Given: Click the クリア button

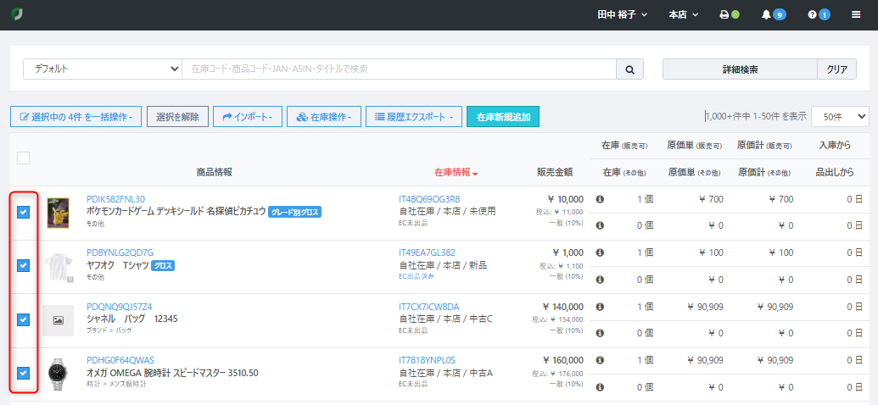Looking at the screenshot, I should [x=836, y=69].
